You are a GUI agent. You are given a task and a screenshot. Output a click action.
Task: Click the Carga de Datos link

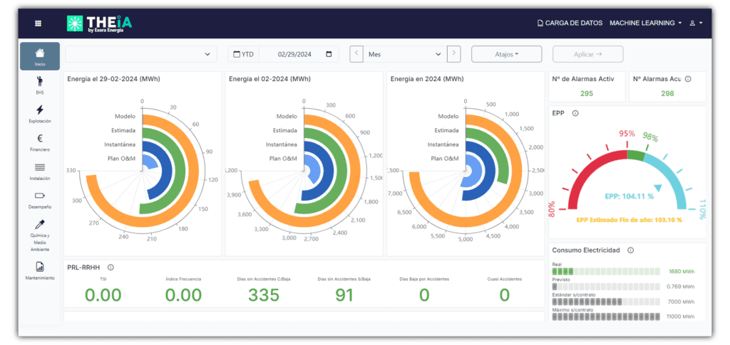point(569,23)
